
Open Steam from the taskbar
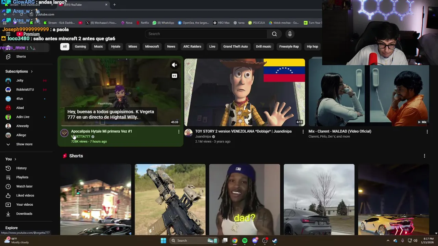coord(274,241)
